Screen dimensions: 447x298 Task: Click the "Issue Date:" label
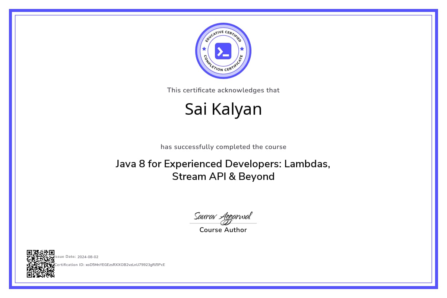[66, 257]
